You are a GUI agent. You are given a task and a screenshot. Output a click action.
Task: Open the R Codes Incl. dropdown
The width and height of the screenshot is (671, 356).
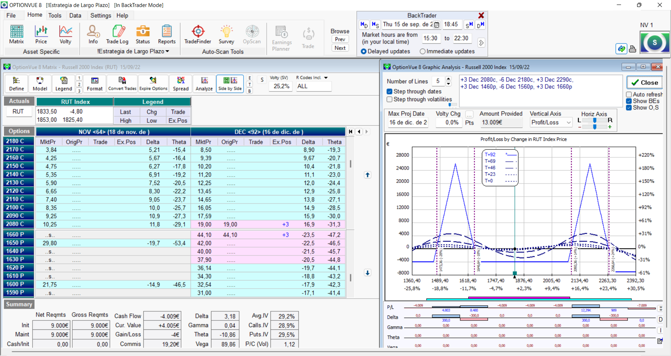coord(325,78)
